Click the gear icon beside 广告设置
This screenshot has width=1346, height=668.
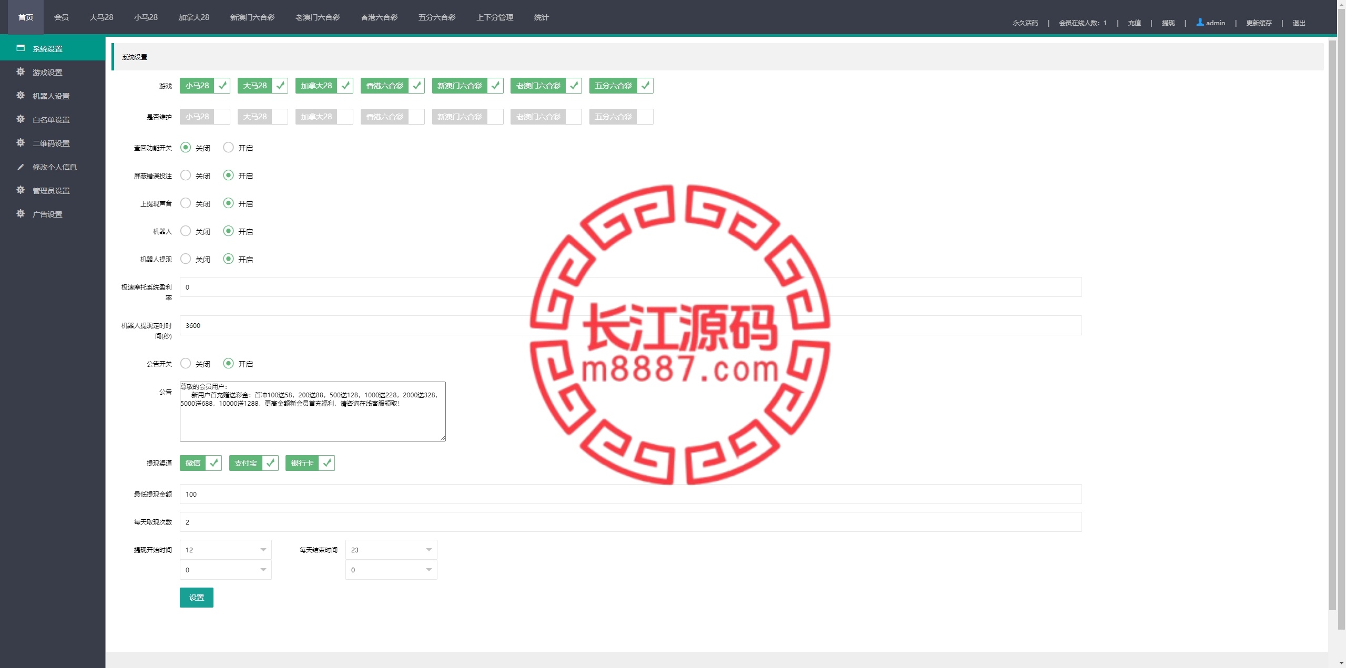[21, 214]
